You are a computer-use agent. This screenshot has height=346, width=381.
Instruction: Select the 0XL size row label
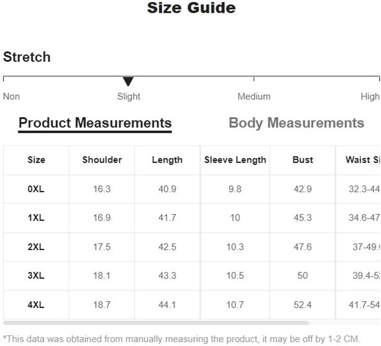[x=36, y=189]
